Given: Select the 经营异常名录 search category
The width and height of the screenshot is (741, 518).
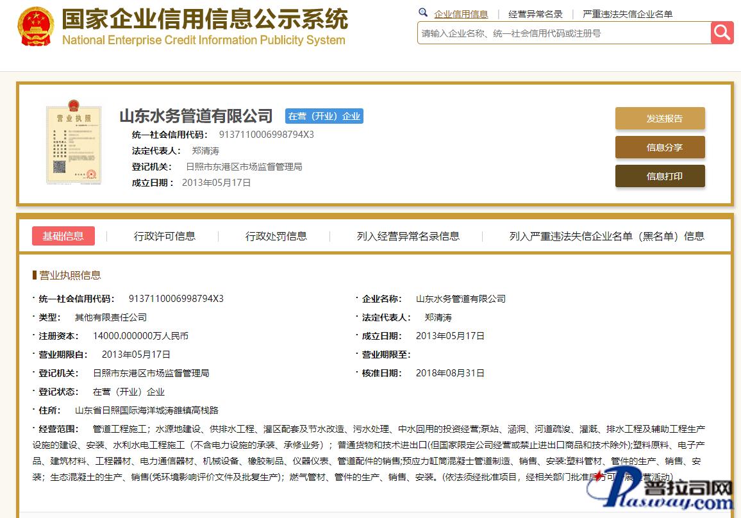Looking at the screenshot, I should click(x=535, y=14).
